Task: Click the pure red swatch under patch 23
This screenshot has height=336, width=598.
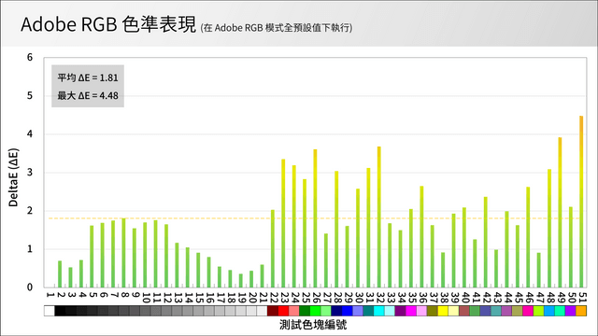Action: click(x=283, y=311)
